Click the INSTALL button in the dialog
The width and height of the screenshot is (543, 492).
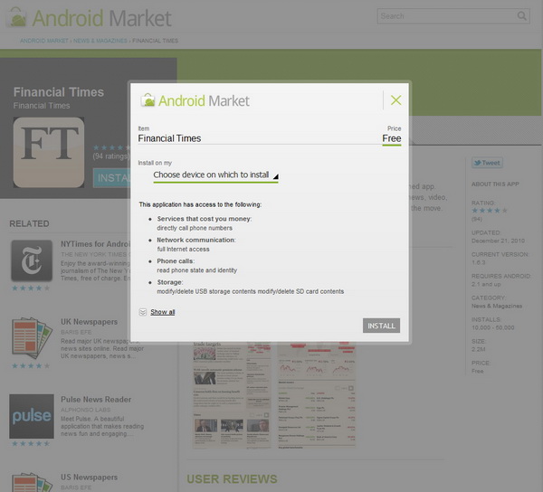point(381,326)
